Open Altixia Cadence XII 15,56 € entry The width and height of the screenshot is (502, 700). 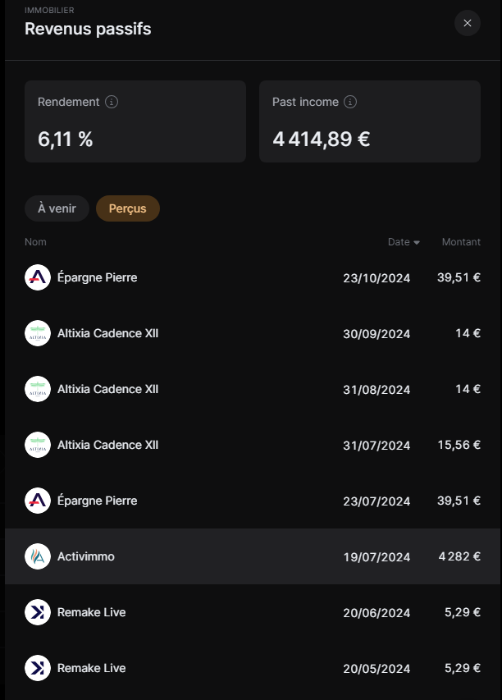(x=252, y=445)
